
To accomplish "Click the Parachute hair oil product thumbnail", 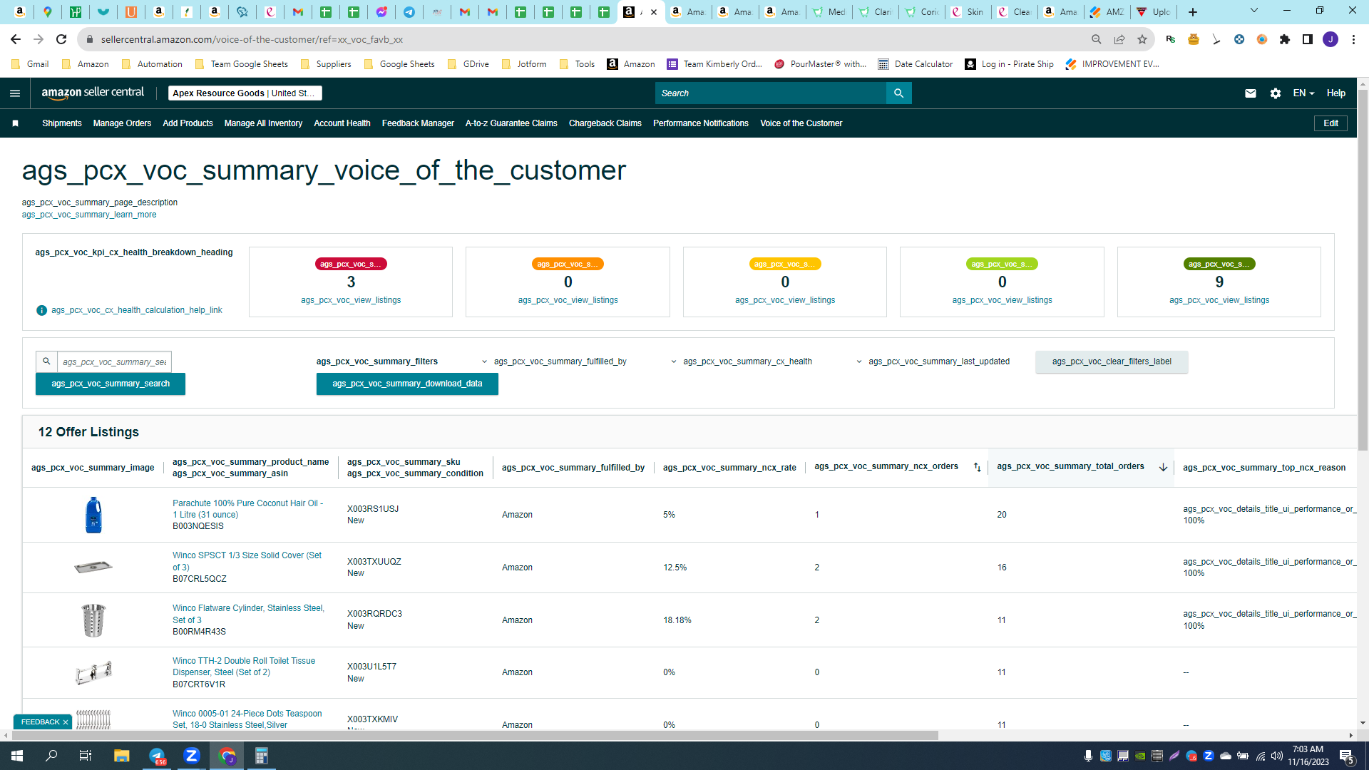I will (x=93, y=515).
